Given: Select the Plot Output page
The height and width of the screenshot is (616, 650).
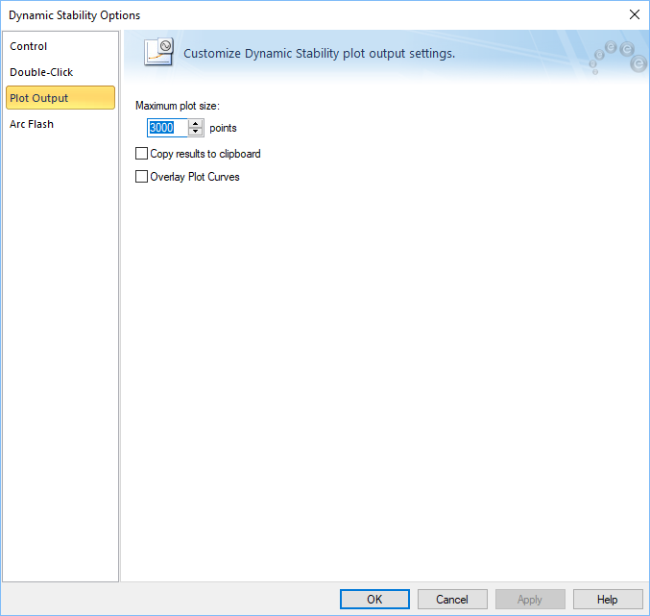Looking at the screenshot, I should click(39, 98).
